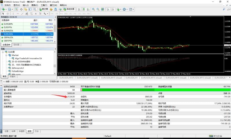Toggle the Terminal window icon
This screenshot has width=231, height=139.
pyautogui.click(x=30, y=9)
